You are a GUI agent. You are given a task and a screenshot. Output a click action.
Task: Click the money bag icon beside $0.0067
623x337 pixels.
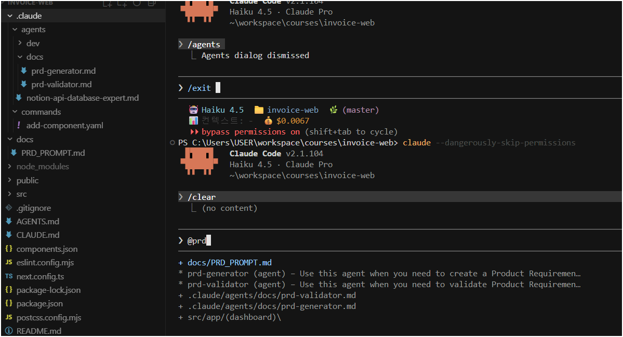click(x=269, y=120)
